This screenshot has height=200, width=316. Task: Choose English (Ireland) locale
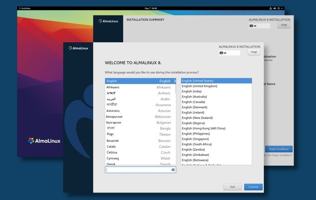pyautogui.click(x=217, y=112)
